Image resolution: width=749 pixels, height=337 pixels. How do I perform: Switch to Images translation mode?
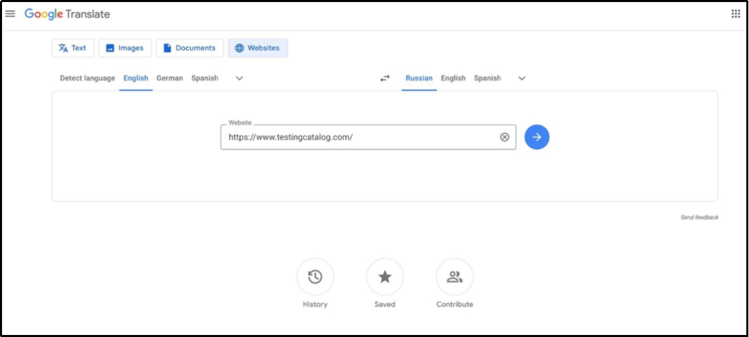coord(125,48)
